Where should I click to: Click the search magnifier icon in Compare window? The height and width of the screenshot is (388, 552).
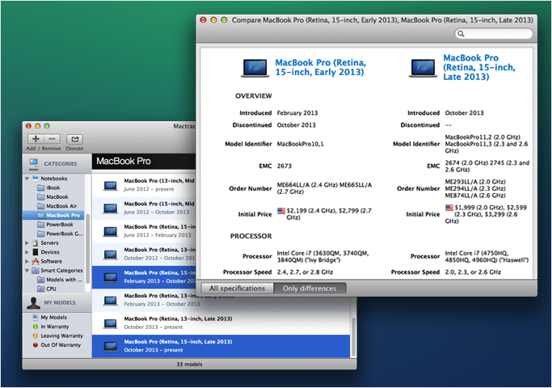(461, 34)
